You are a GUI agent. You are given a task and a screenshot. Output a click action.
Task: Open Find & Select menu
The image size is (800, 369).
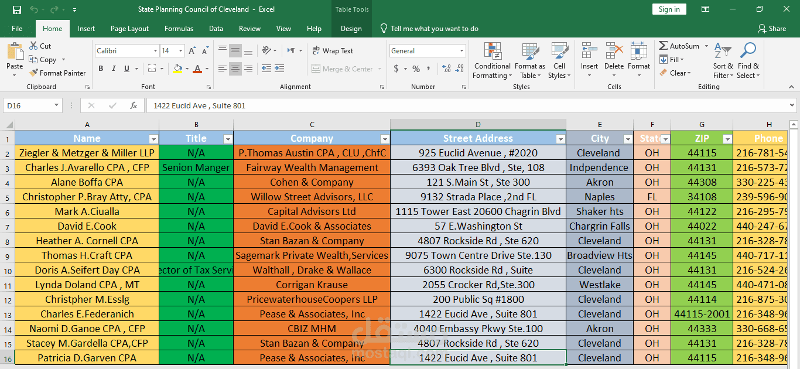748,60
